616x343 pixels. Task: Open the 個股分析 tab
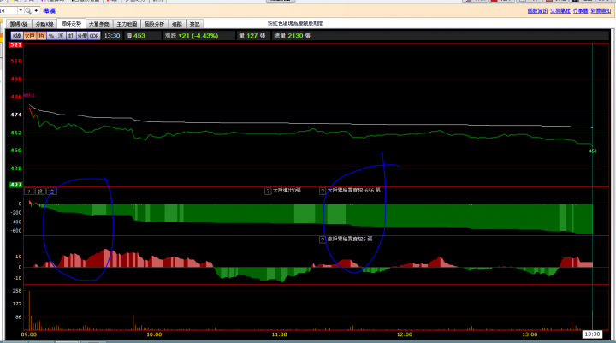point(154,24)
